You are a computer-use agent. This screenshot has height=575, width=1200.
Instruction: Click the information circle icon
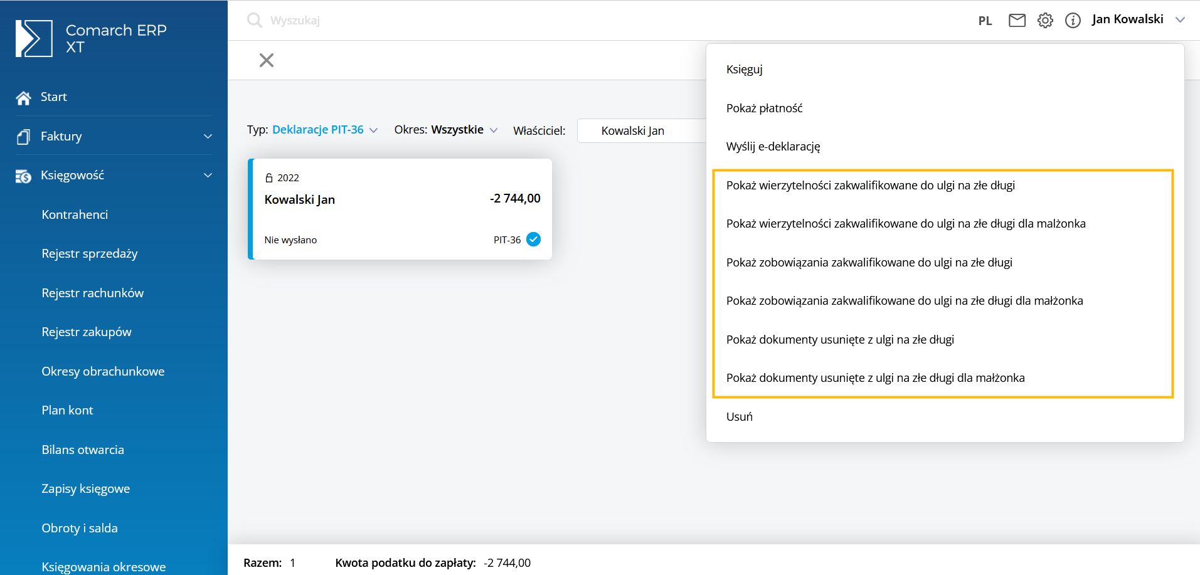tap(1073, 21)
